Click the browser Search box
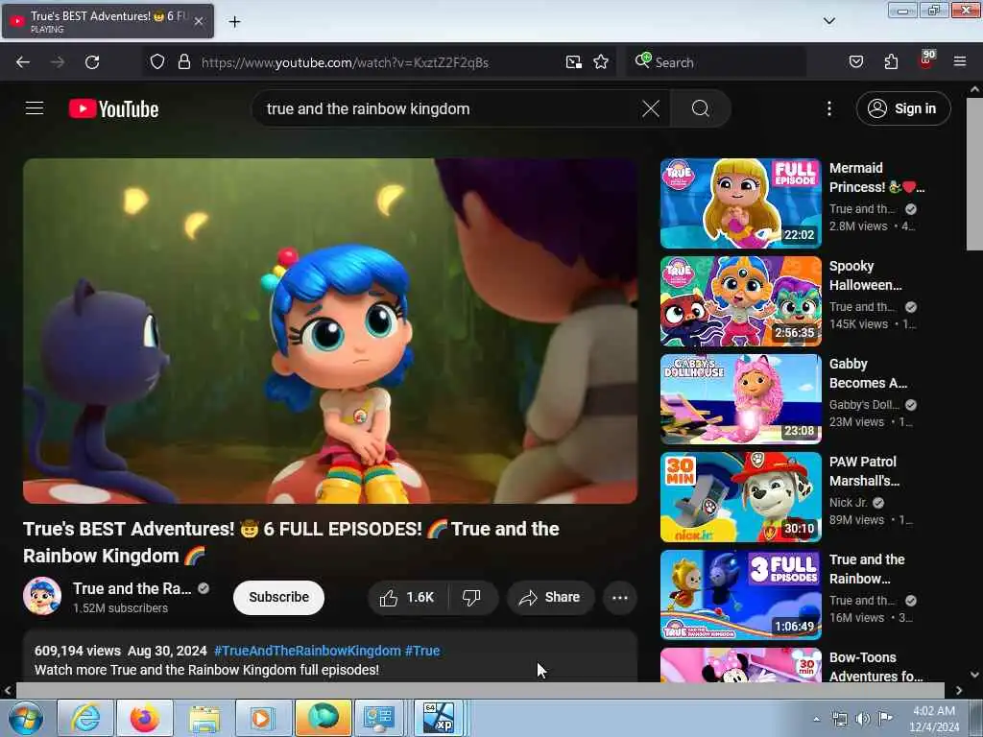Viewport: 983px width, 737px height. (715, 62)
